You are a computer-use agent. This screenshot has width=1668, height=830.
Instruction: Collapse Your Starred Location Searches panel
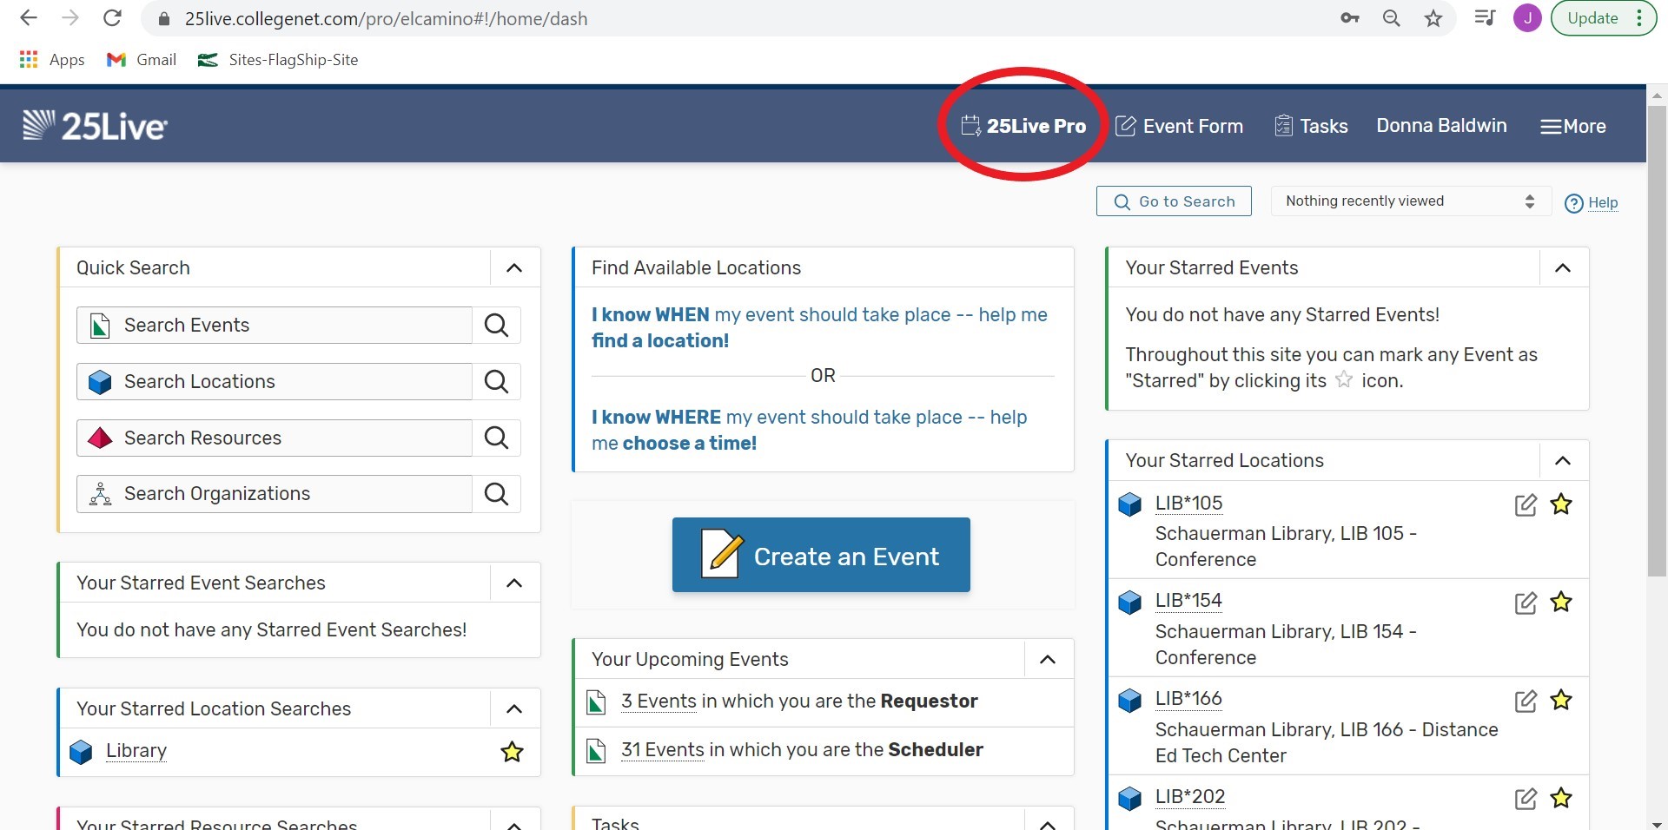coord(514,708)
